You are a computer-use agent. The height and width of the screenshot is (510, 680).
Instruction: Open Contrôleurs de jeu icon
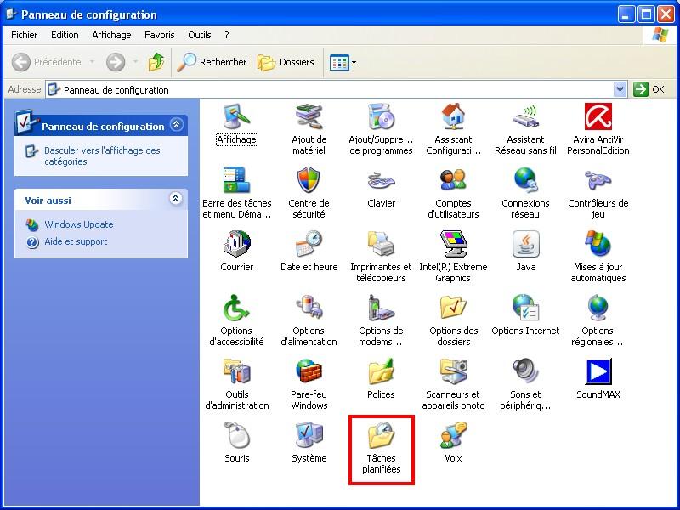point(598,180)
